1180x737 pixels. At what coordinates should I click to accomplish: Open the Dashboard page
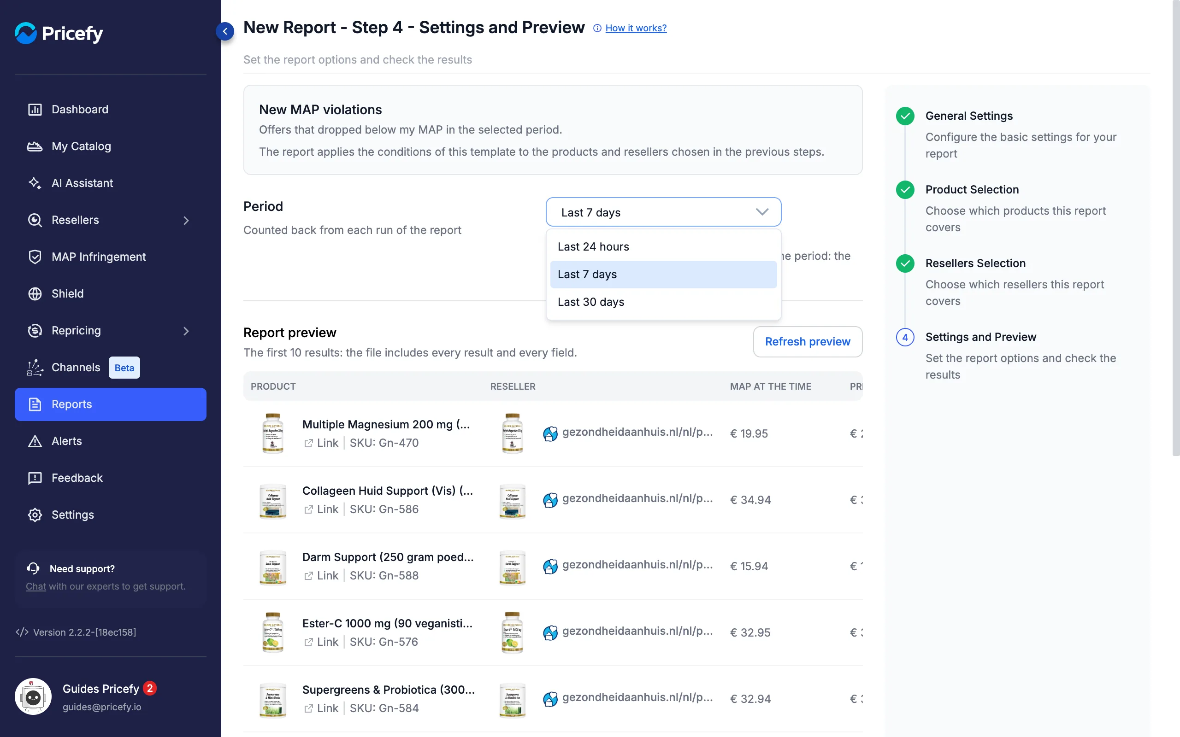click(110, 109)
